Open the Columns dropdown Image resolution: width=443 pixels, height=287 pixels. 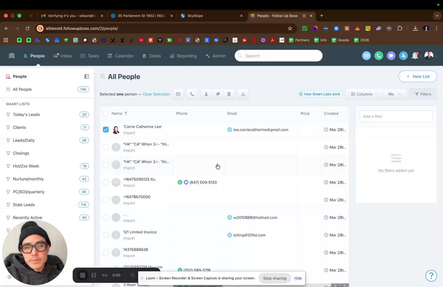[x=364, y=94]
